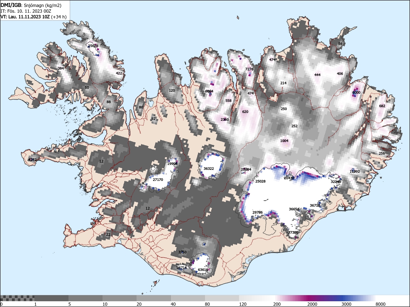Click the snow value 32348
Viewport: 410px width, 307px height.
pyautogui.click(x=336, y=182)
